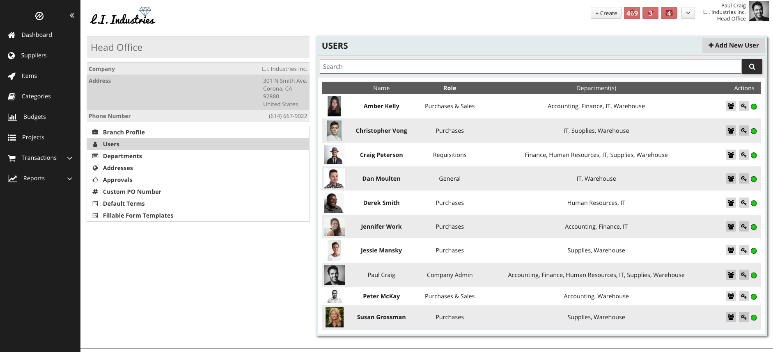This screenshot has height=352, width=773.
Task: Open Items rocket icon in sidebar
Action: click(11, 76)
